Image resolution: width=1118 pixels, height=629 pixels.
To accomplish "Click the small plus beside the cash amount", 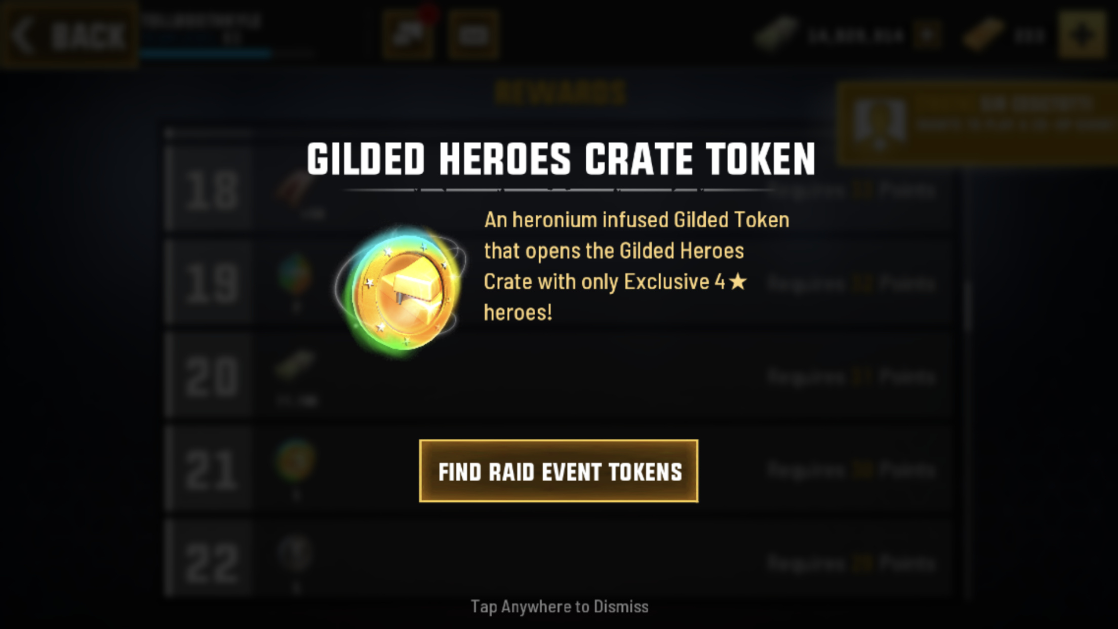I will coord(927,35).
